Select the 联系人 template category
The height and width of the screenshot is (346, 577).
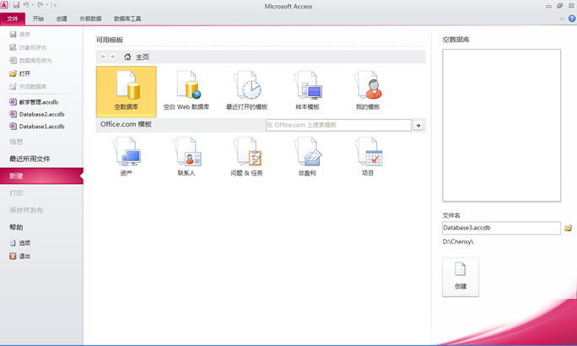(x=186, y=156)
